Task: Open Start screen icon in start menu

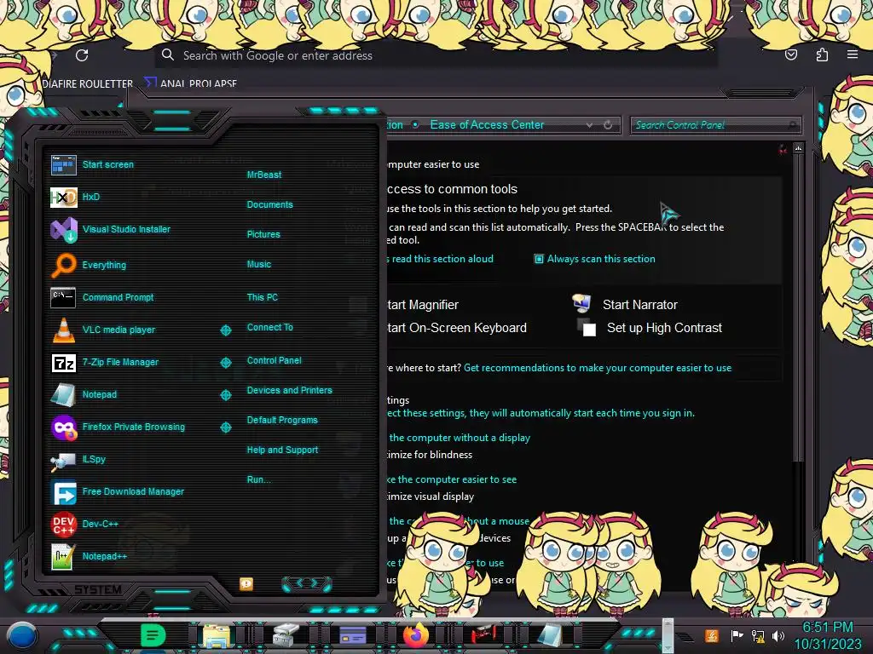Action: [x=63, y=164]
